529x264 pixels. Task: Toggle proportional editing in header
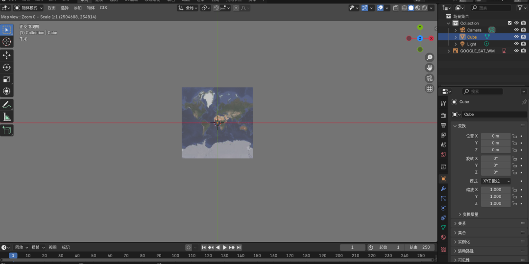pyautogui.click(x=236, y=8)
